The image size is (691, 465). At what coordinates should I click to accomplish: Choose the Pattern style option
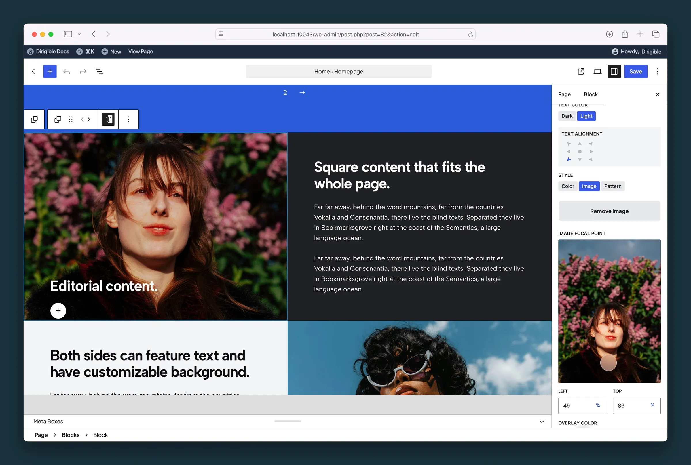[x=613, y=186]
